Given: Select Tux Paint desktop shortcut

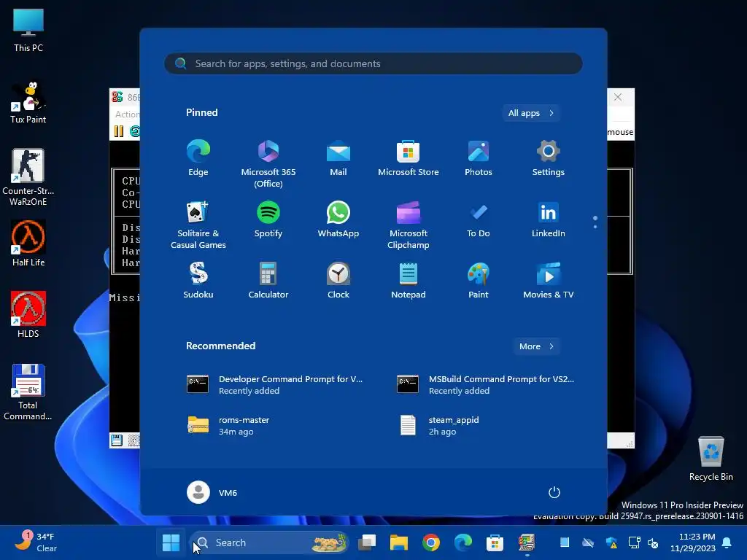Looking at the screenshot, I should [x=28, y=102].
